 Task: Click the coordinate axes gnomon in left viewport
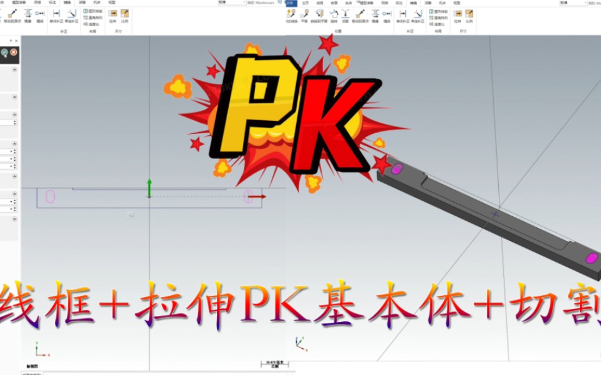(x=39, y=351)
